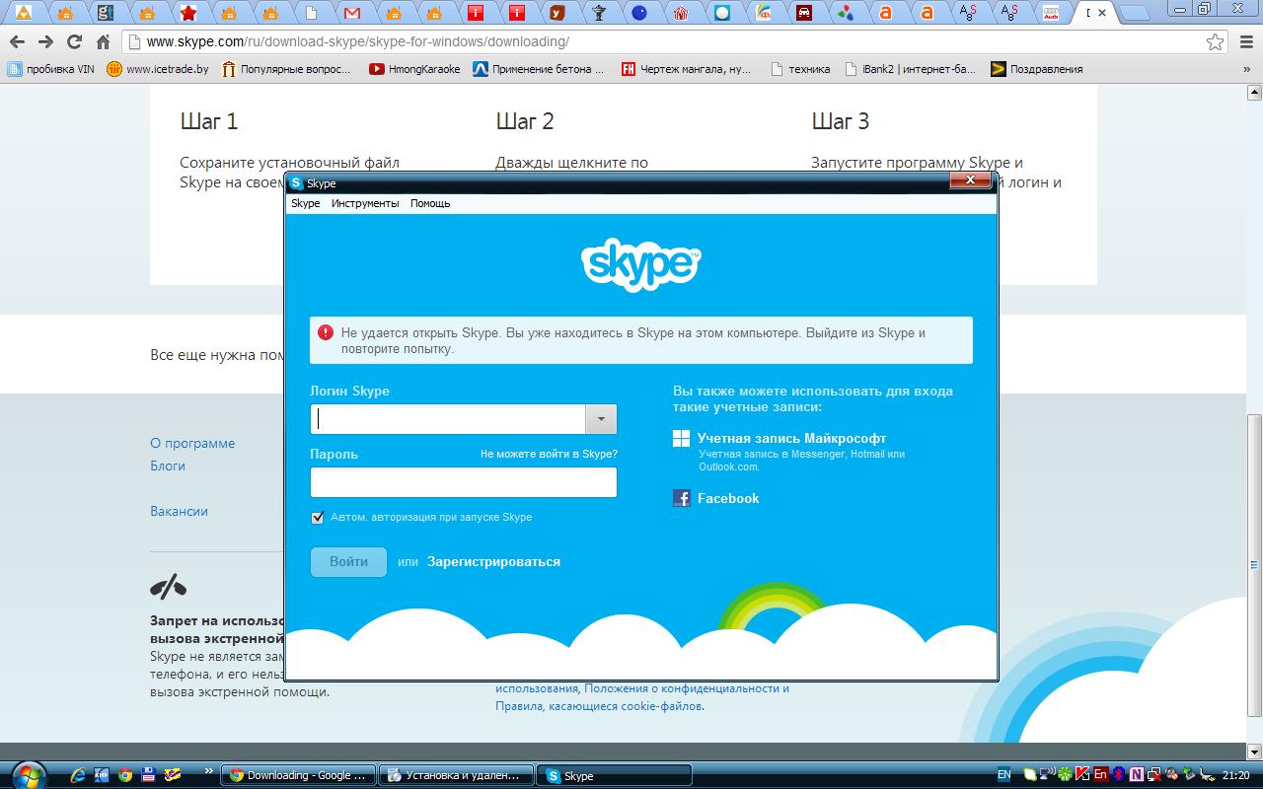Toggle auto sign-in on Skype startup checkbox
This screenshot has width=1263, height=789.
tap(318, 517)
